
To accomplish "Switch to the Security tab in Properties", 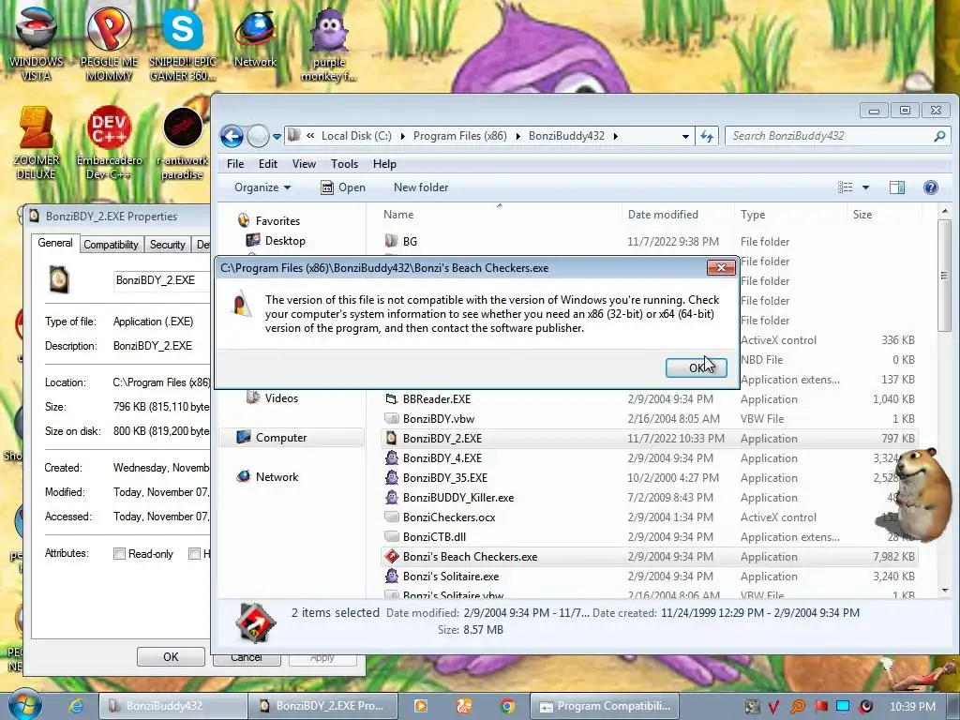I will (167, 245).
